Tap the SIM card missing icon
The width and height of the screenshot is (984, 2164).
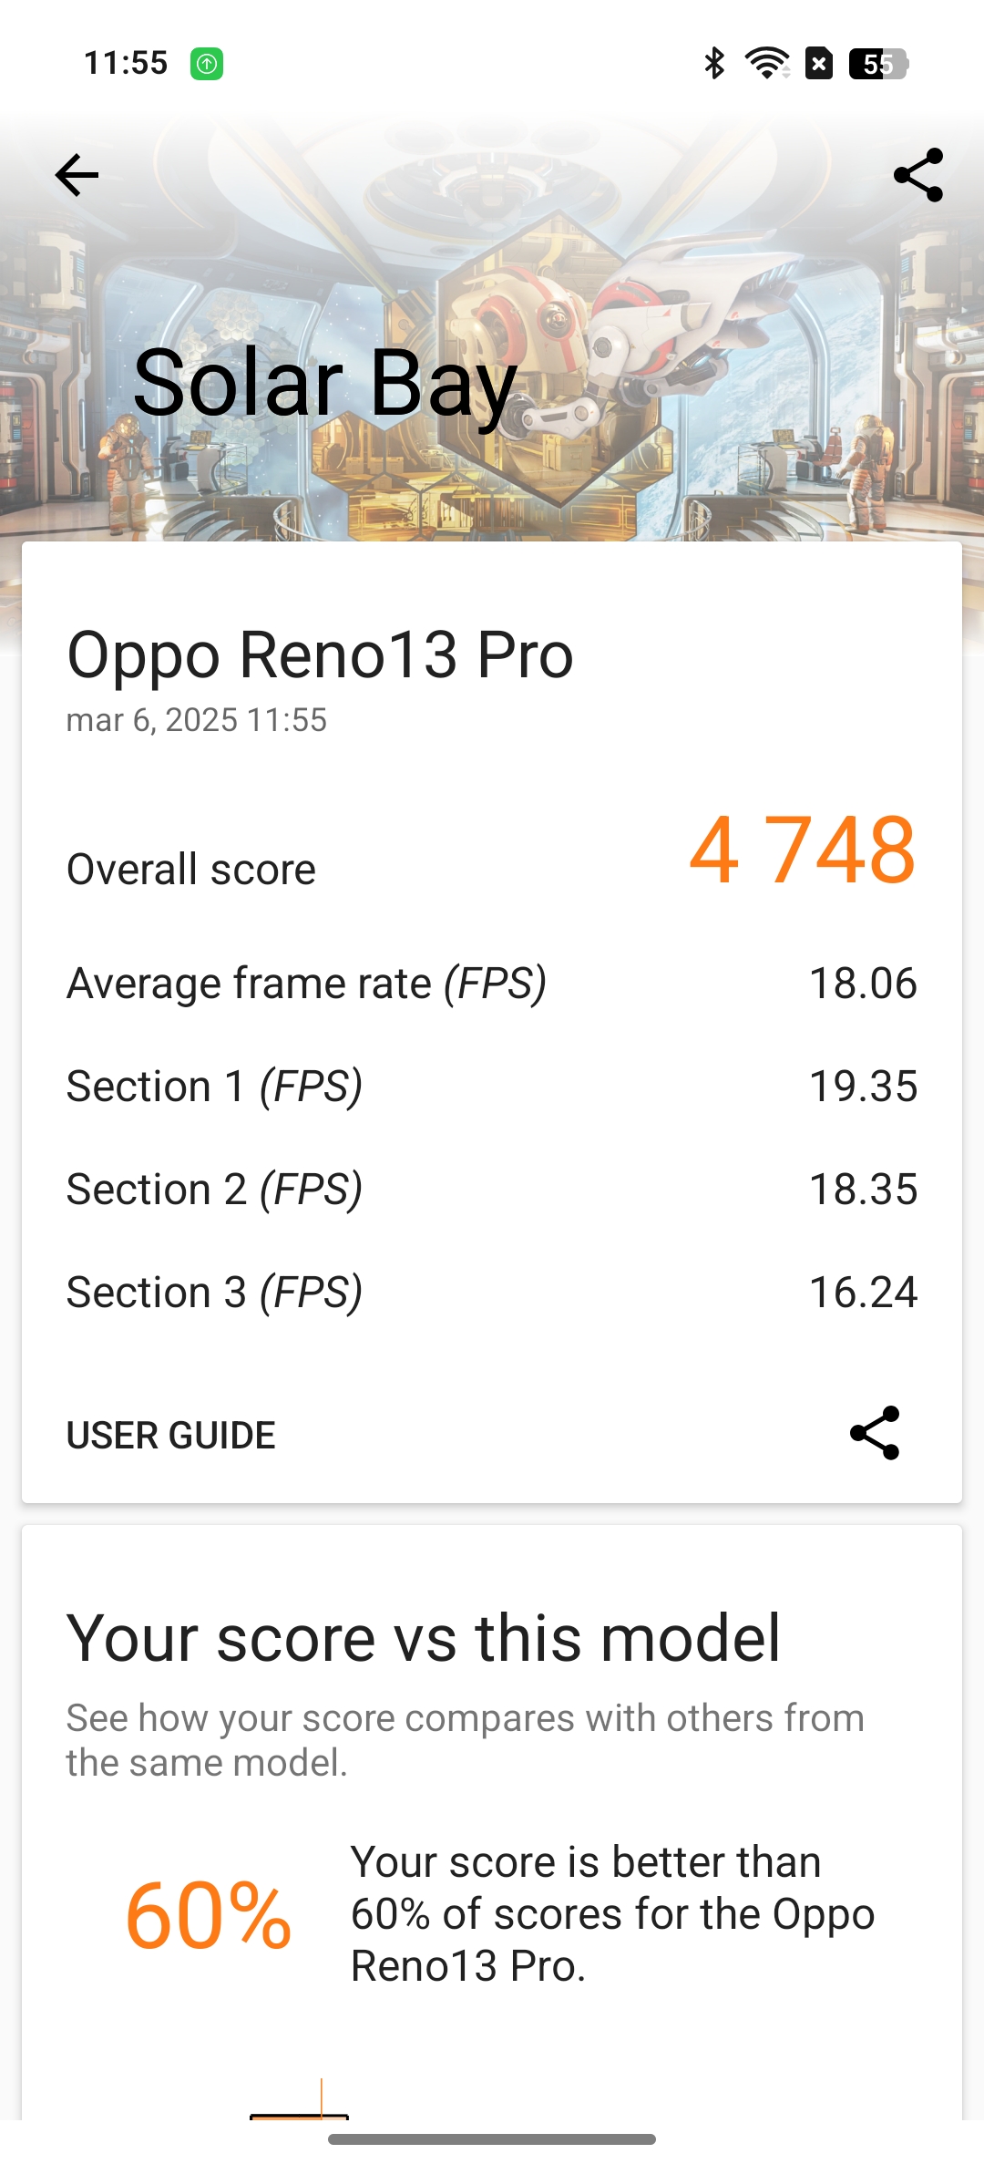coord(819,64)
